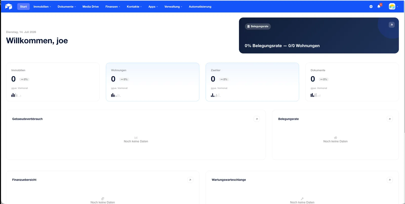Click the 0% badge in Zaehler card
This screenshot has width=405, height=204.
coord(224,79)
